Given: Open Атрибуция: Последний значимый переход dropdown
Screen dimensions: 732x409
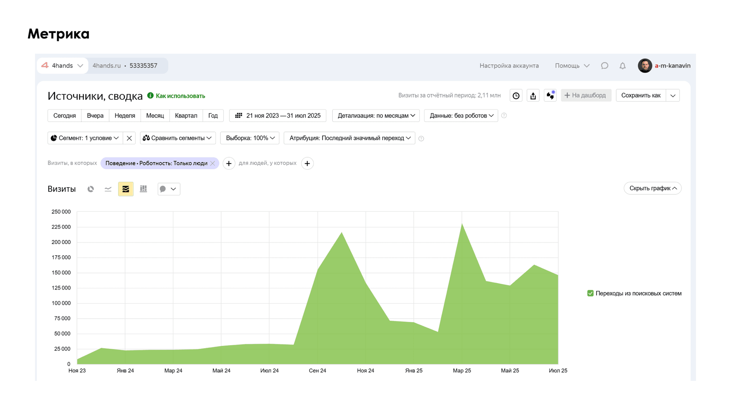Looking at the screenshot, I should (x=350, y=138).
